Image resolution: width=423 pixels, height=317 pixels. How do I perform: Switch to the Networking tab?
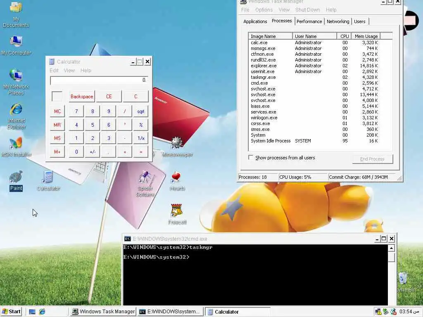click(x=338, y=21)
